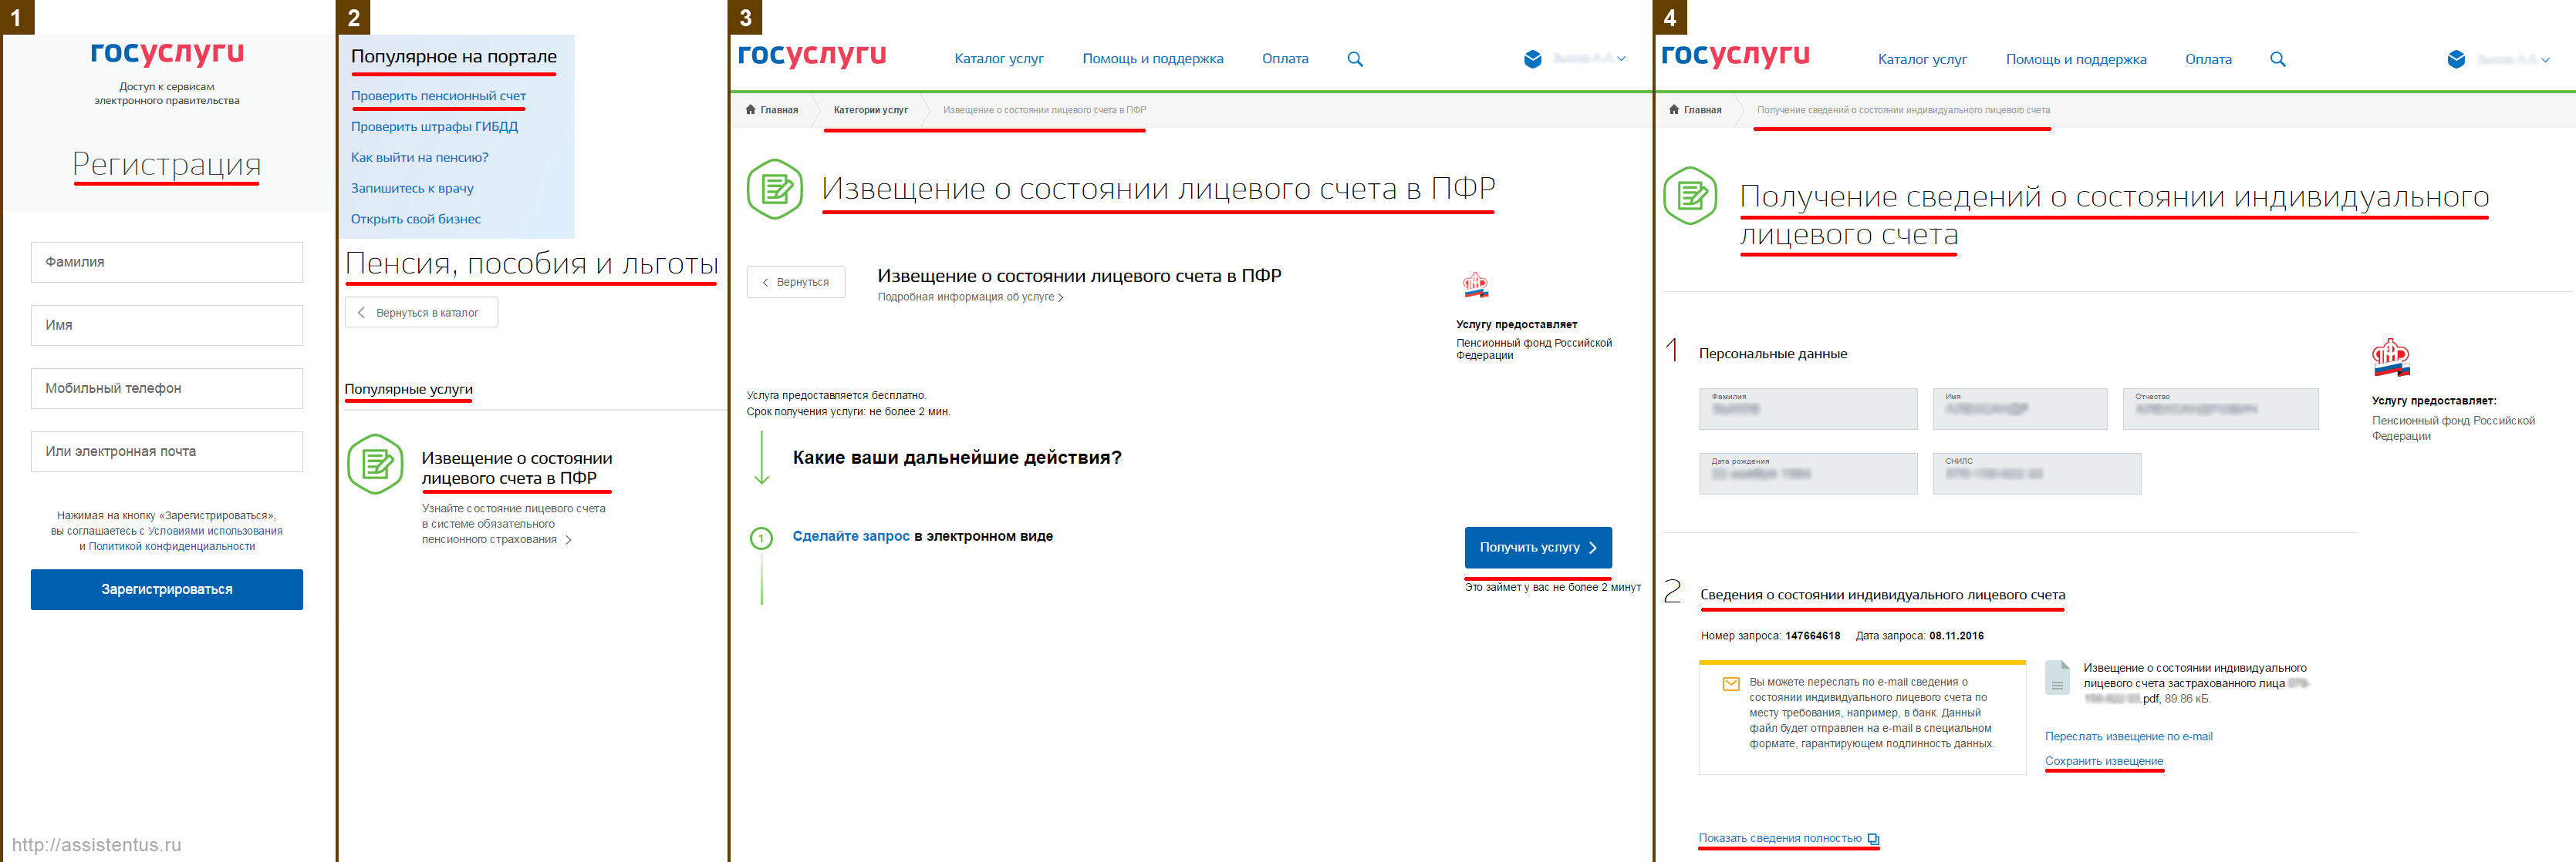2576x862 pixels.
Task: Click Популярные услуги heading
Action: (x=408, y=390)
